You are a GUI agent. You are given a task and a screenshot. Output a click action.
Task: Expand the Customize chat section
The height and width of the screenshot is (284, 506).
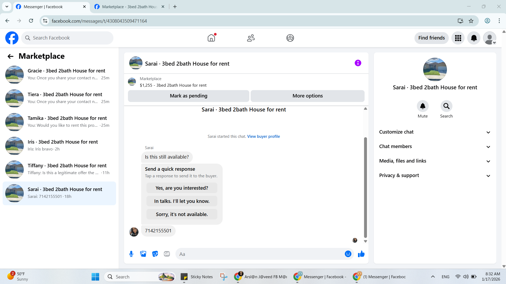[x=435, y=132]
